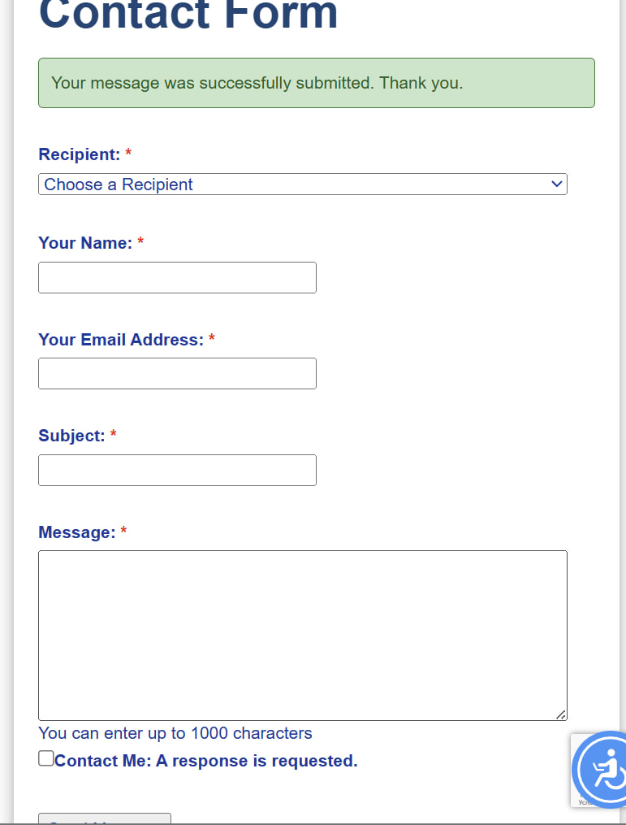Click the Message box resize handle
The width and height of the screenshot is (626, 825).
point(560,714)
